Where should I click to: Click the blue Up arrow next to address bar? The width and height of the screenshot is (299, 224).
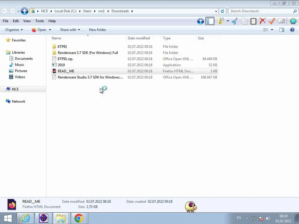(25, 11)
